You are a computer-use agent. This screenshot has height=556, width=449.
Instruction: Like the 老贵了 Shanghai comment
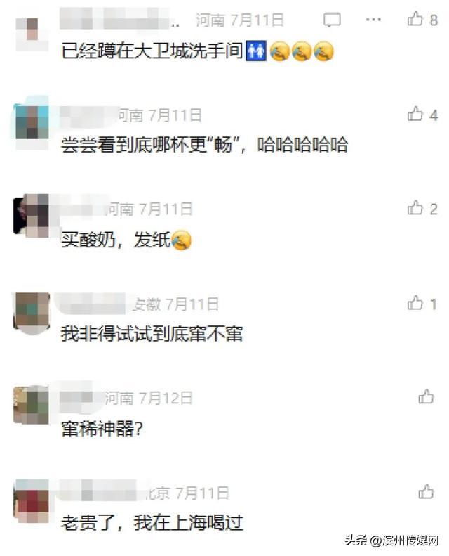click(x=426, y=491)
